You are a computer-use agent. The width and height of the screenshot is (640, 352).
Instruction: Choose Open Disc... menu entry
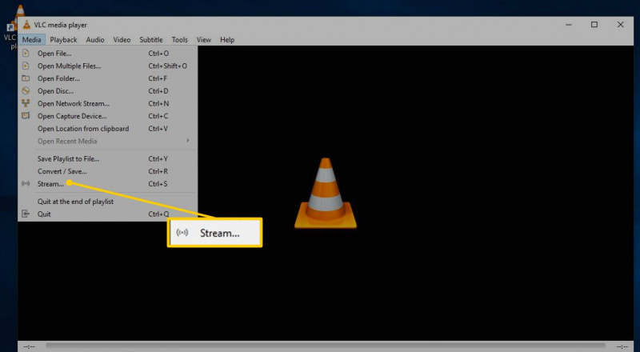pos(108,90)
